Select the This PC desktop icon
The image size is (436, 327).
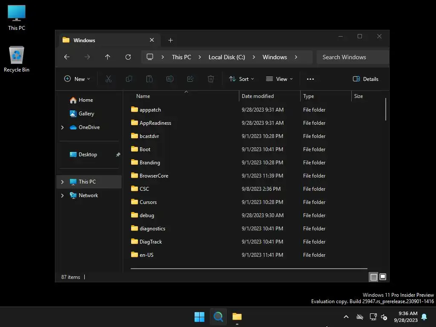click(x=17, y=18)
